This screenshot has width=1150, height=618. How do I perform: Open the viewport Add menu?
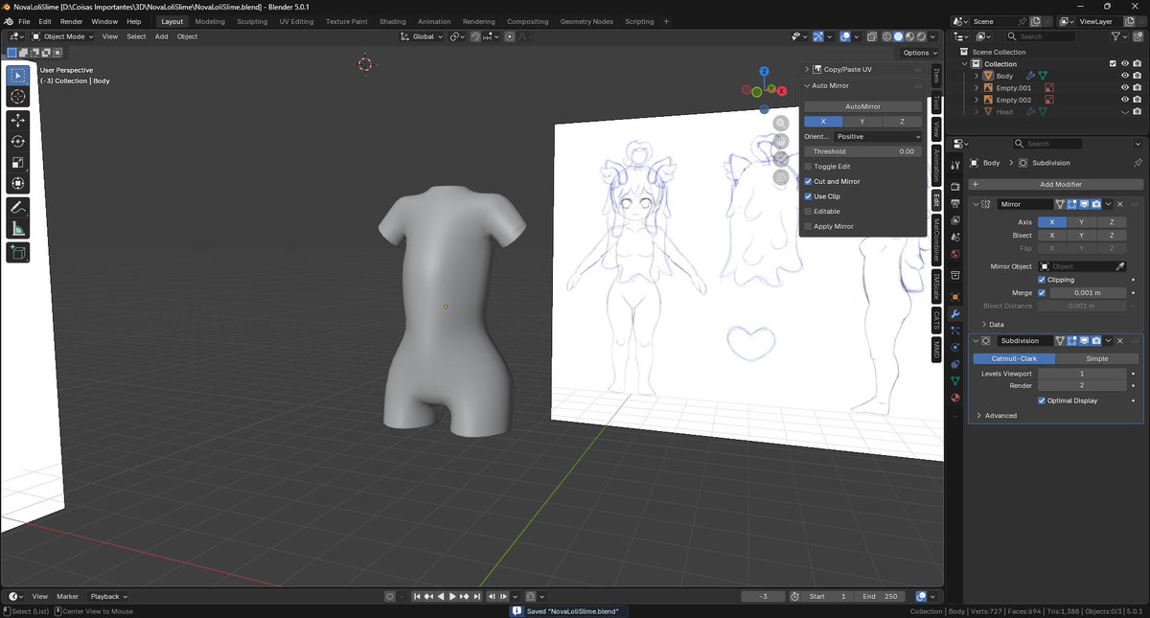click(x=161, y=36)
